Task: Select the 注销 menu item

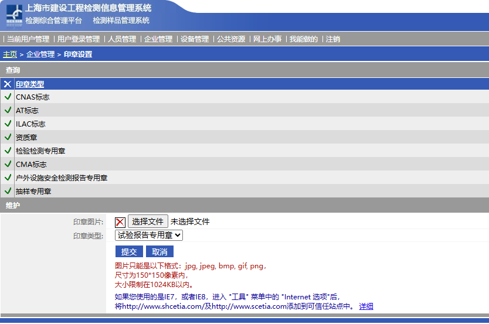Action: point(333,39)
